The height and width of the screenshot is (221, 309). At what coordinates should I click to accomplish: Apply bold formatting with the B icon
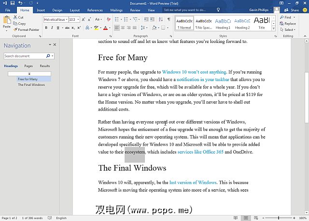[x=46, y=28]
